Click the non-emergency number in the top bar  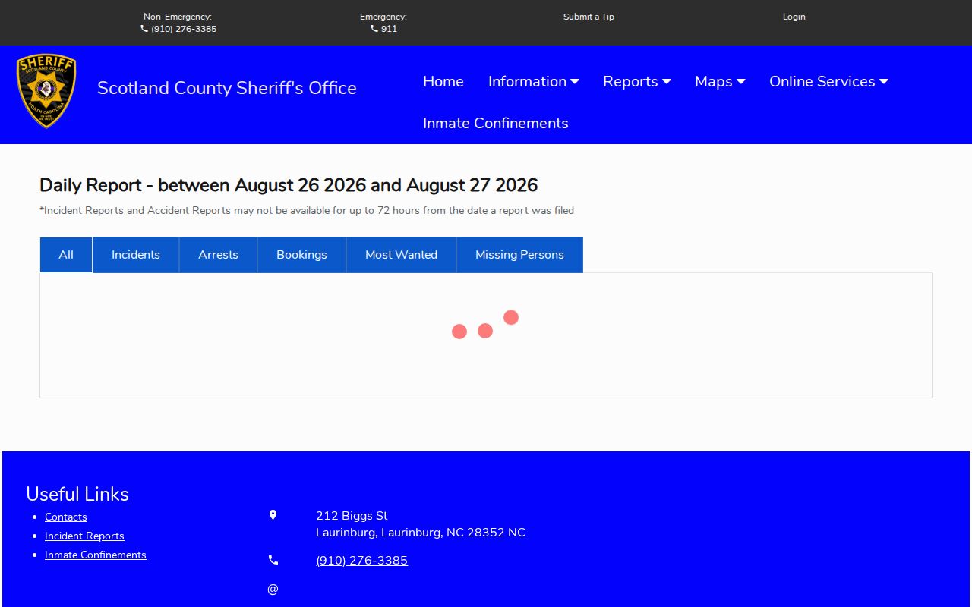(184, 29)
